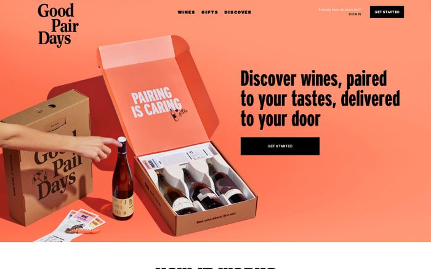This screenshot has height=269, width=431.
Task: Click the wine bottle and pizza icon
Action: pyautogui.click(x=178, y=114)
